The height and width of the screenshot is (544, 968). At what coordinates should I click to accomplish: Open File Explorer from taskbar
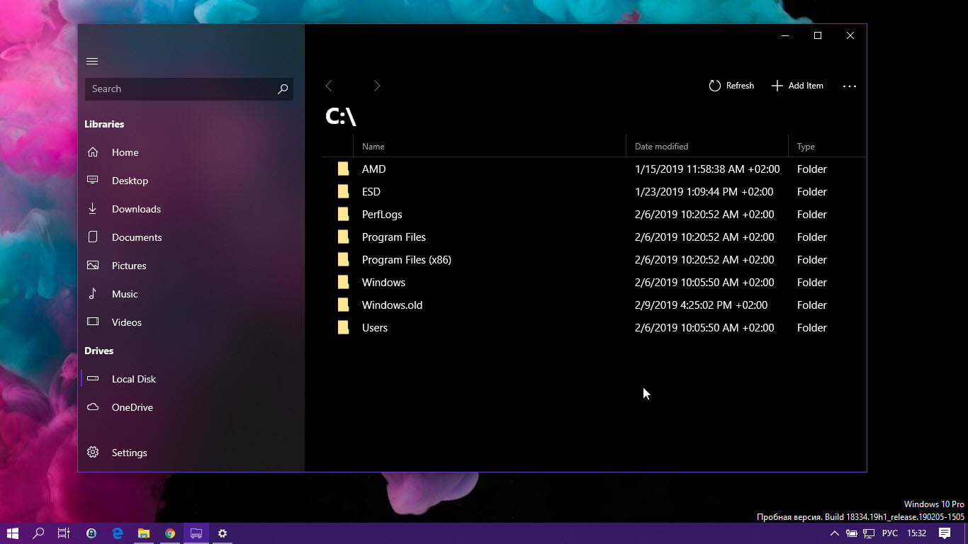[144, 533]
